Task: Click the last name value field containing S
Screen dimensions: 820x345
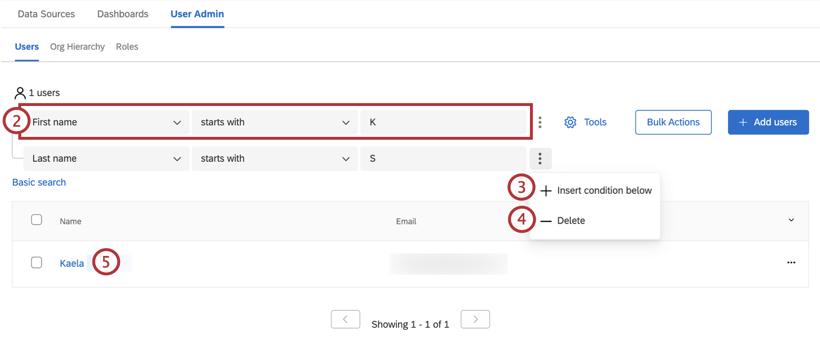Action: (x=443, y=159)
